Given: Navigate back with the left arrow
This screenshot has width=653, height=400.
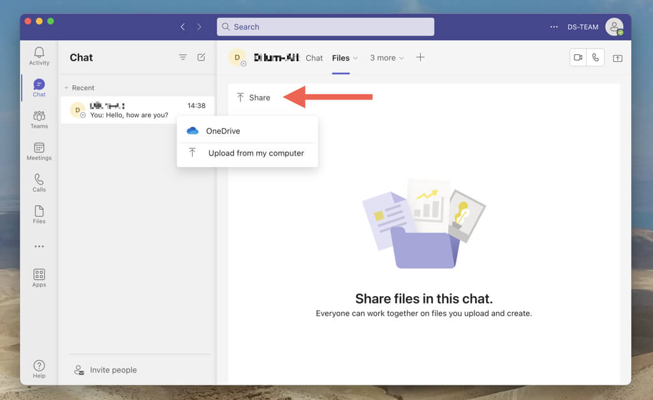Looking at the screenshot, I should coord(183,27).
